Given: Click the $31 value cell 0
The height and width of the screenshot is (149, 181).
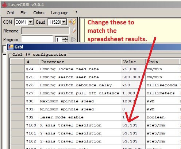Looking at the screenshot, I should tap(133, 109).
